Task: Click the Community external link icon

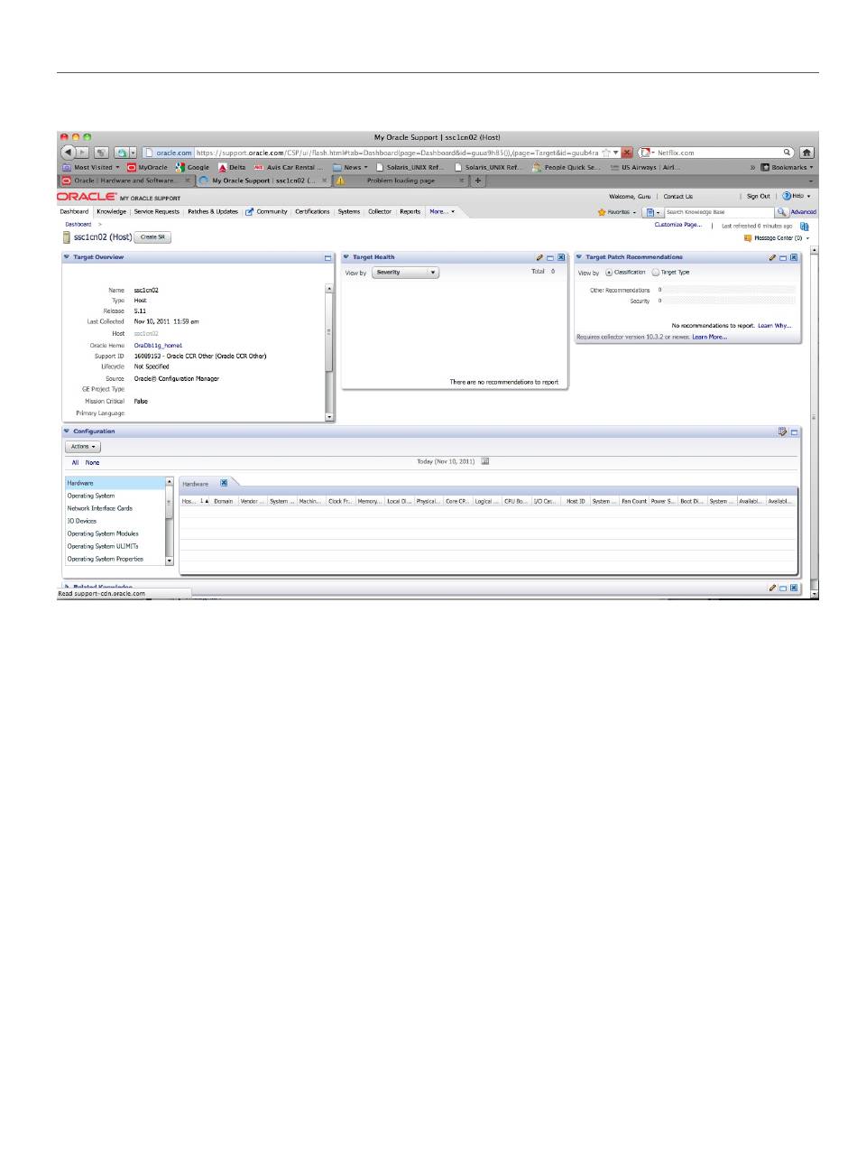Action: (x=249, y=211)
